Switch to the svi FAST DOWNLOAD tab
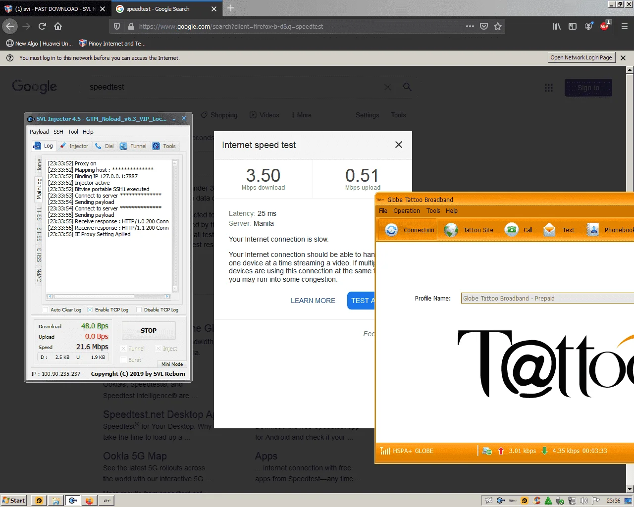Image resolution: width=634 pixels, height=507 pixels. tap(54, 9)
